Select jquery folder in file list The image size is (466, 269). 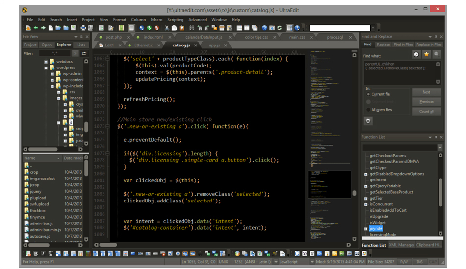pyautogui.click(x=36, y=191)
